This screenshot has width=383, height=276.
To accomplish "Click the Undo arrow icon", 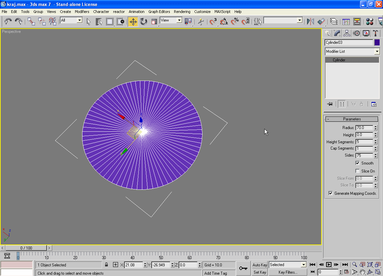I will click(8, 22).
